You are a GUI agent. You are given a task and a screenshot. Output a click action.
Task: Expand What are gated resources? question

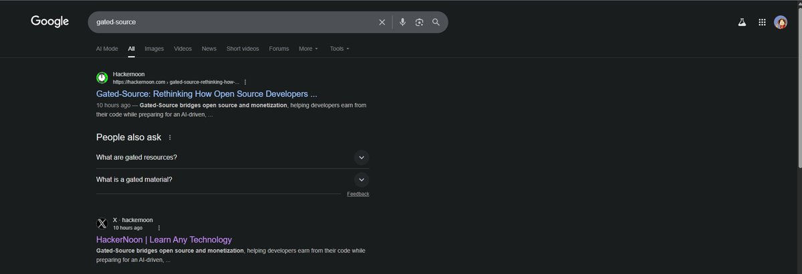pyautogui.click(x=233, y=158)
